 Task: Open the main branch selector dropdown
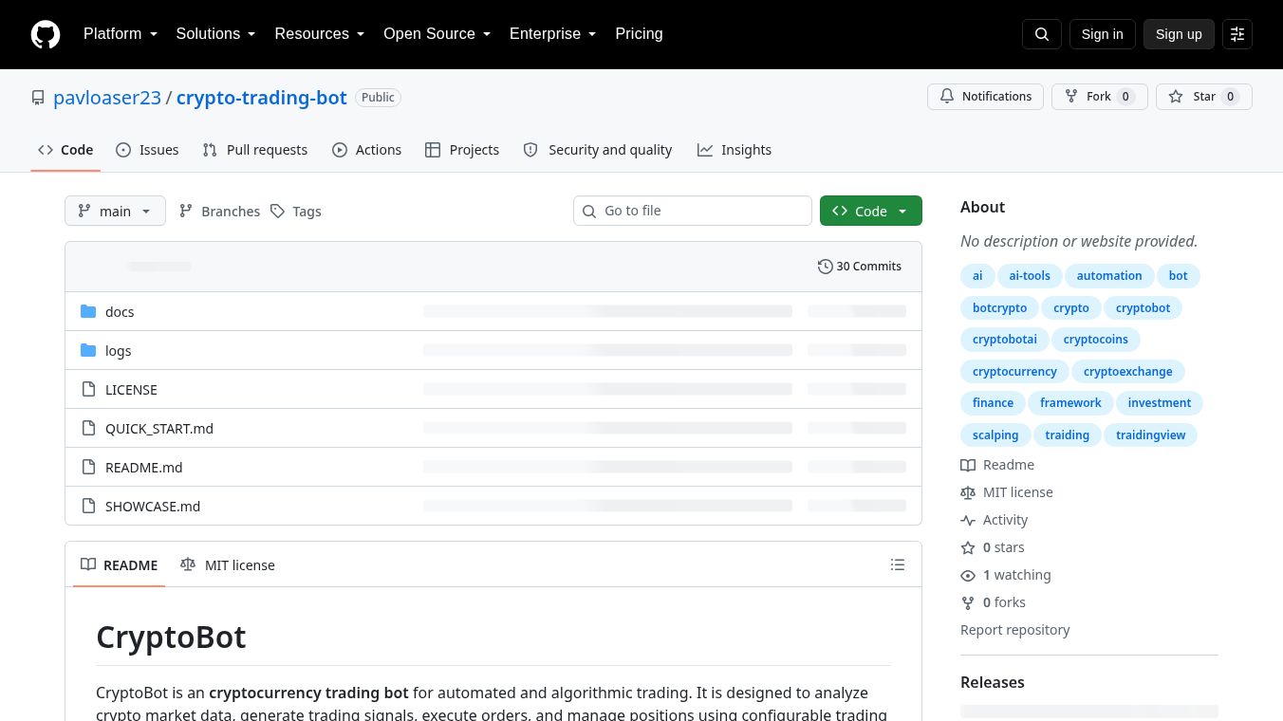[x=115, y=211]
